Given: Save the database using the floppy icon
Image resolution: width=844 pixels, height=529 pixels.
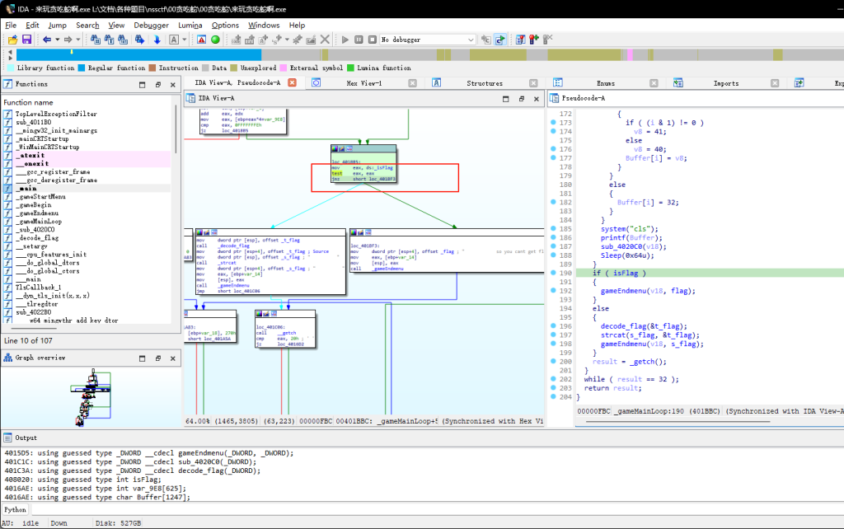Looking at the screenshot, I should click(26, 40).
